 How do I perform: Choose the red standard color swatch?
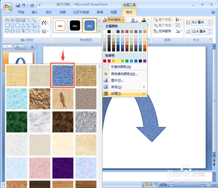pyautogui.click(x=109, y=61)
